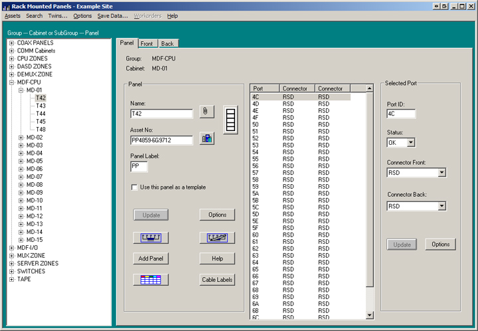Expand the COMM Cabinets tree node

[x=11, y=51]
